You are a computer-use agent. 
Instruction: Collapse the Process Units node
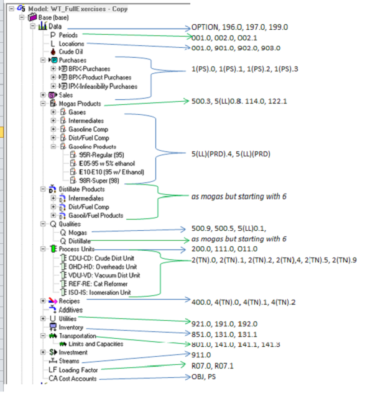tap(42, 249)
